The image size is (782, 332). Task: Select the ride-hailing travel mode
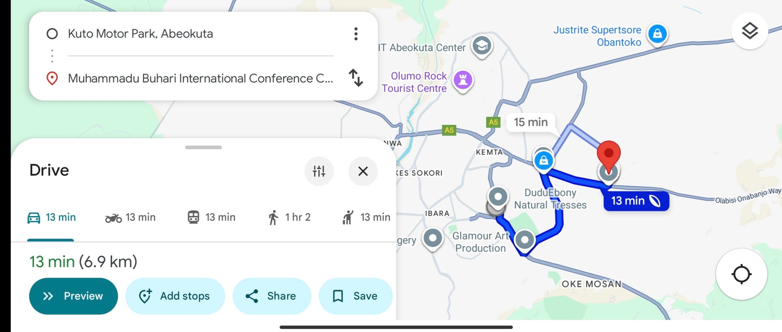366,217
